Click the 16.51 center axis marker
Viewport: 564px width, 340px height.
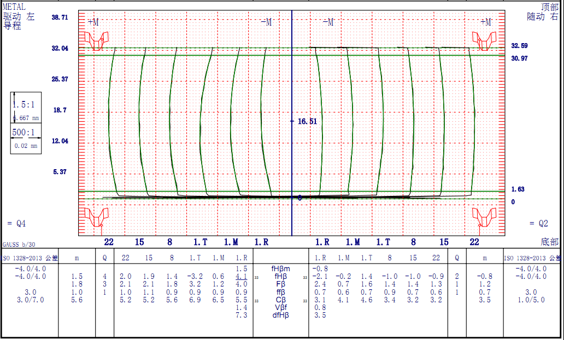[307, 121]
